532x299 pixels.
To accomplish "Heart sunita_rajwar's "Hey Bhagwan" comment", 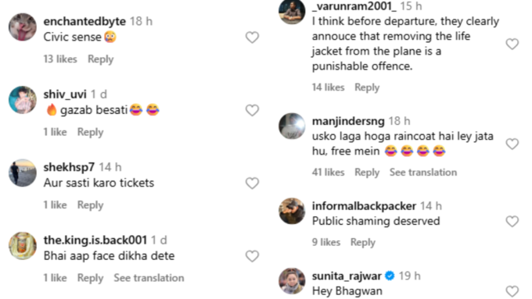I will pyautogui.click(x=512, y=291).
